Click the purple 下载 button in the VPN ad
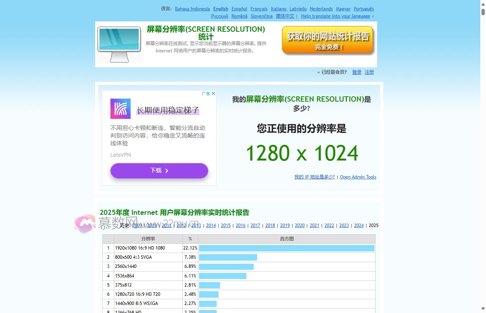486x313 pixels. click(159, 170)
